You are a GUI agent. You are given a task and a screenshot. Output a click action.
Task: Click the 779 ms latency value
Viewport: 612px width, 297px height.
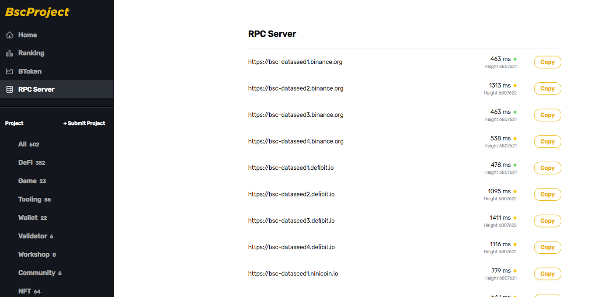(501, 271)
